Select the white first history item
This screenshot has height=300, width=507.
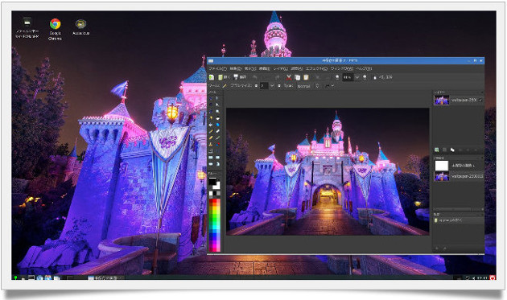coord(459,166)
